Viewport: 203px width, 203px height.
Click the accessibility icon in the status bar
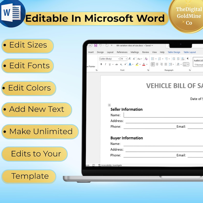click(99, 165)
